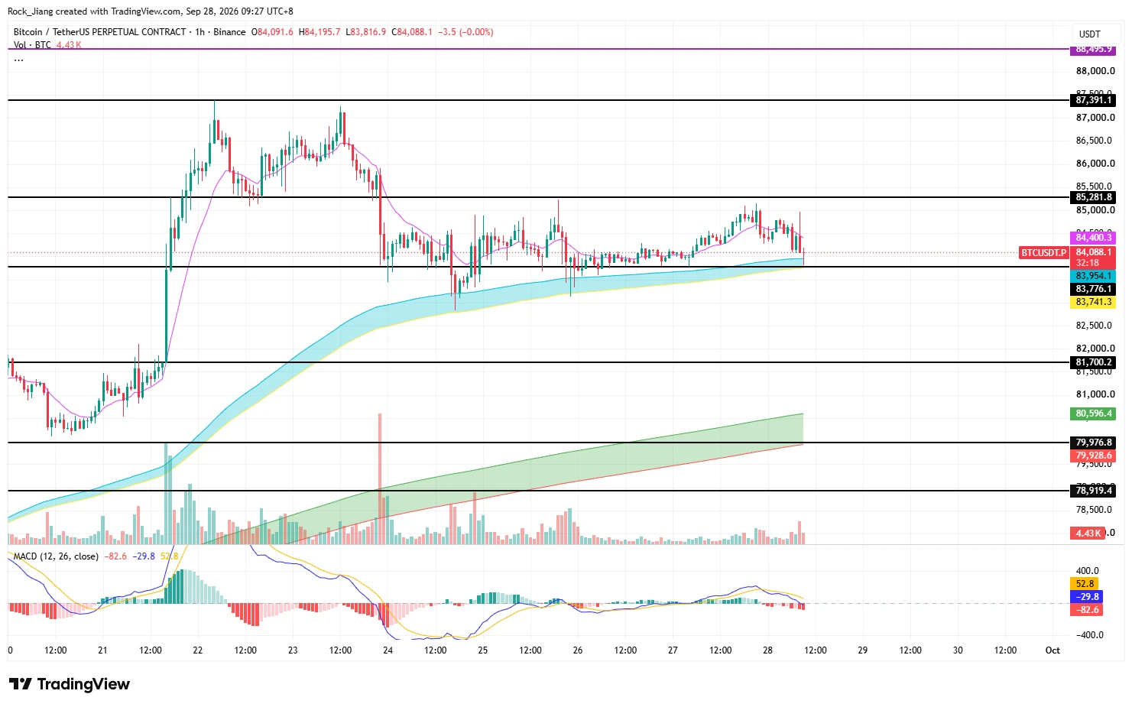The height and width of the screenshot is (707, 1132).
Task: Click the 86,000.0 tick on the price scale
Action: point(1095,164)
